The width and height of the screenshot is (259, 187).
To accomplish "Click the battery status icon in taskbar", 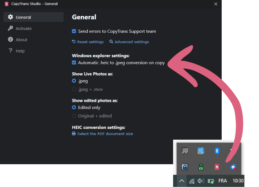I will (211, 181).
